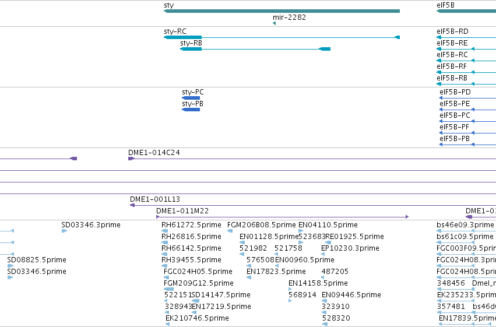Click the 487205 feature label

(x=335, y=272)
